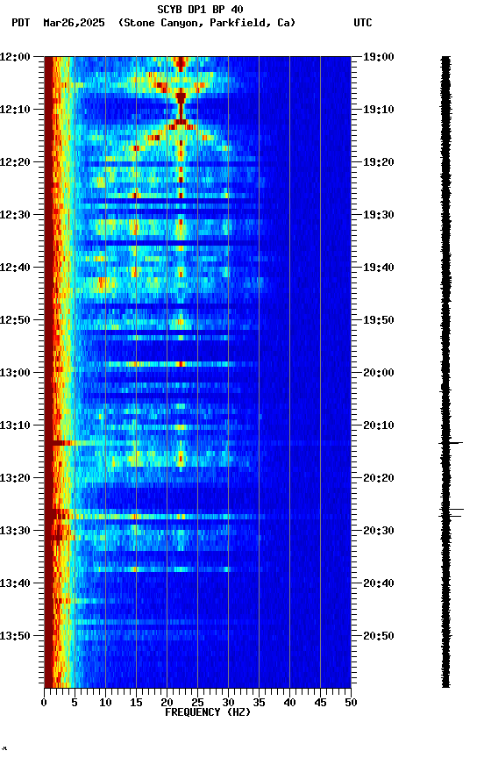Click the date 'Mar26,2025'

coord(74,23)
